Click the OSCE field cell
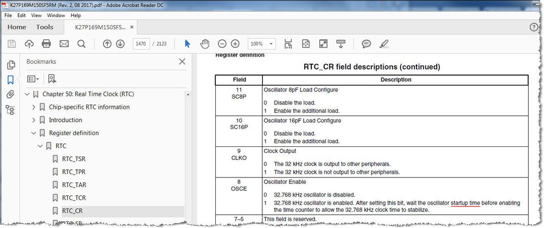 click(x=239, y=196)
